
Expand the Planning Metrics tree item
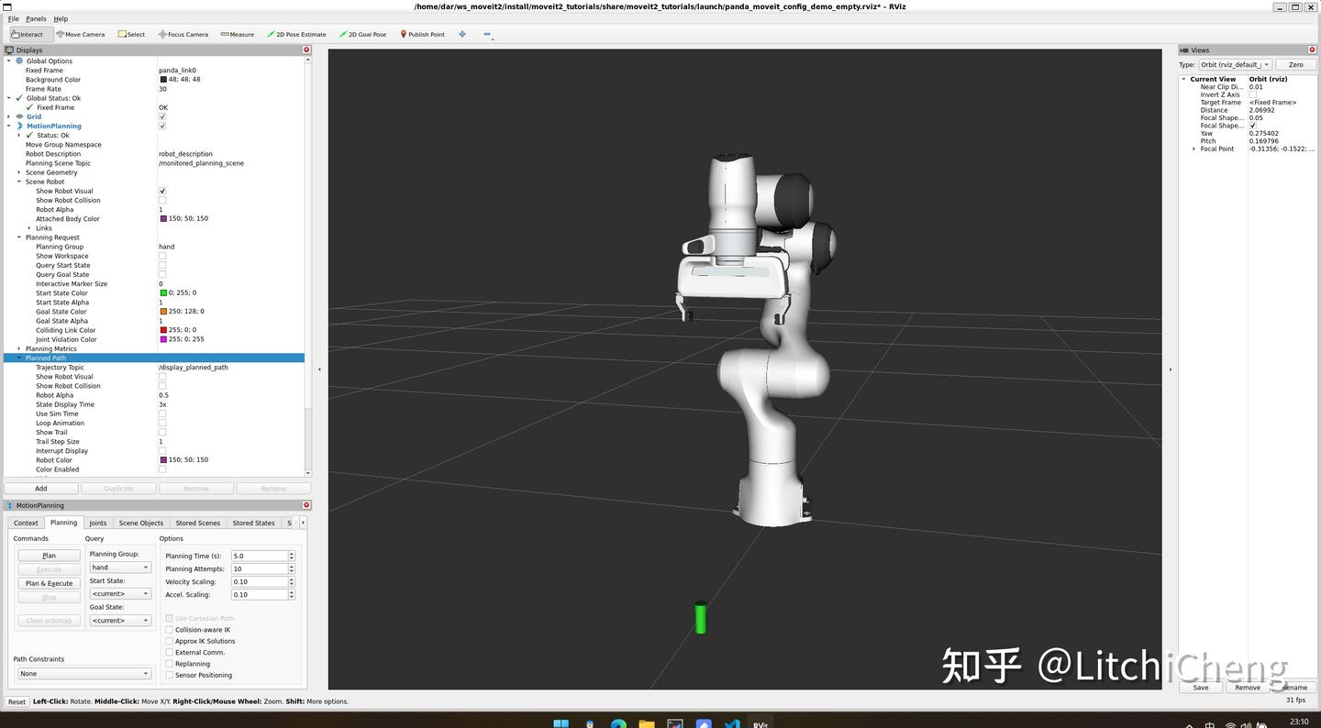coord(19,348)
